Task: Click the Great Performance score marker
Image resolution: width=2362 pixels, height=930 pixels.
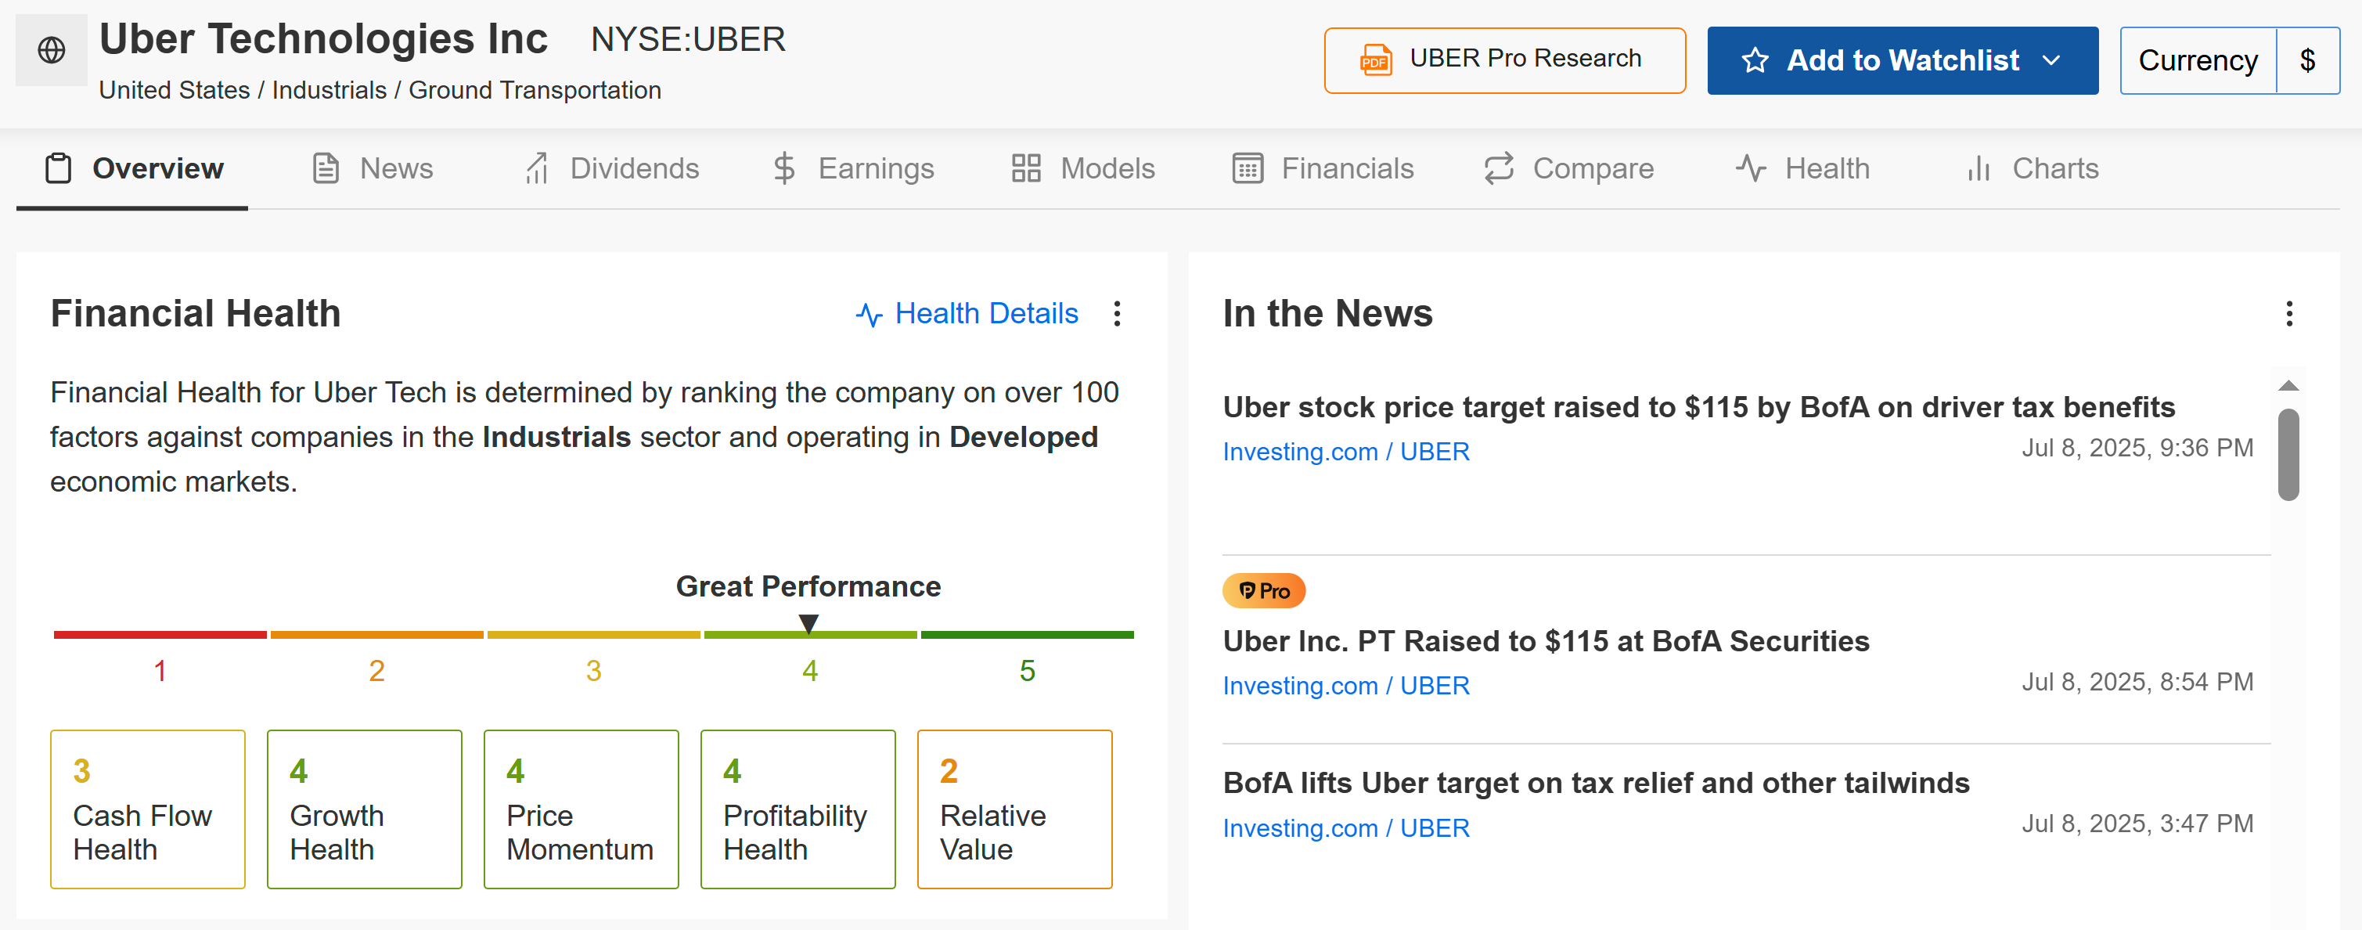Action: click(808, 624)
